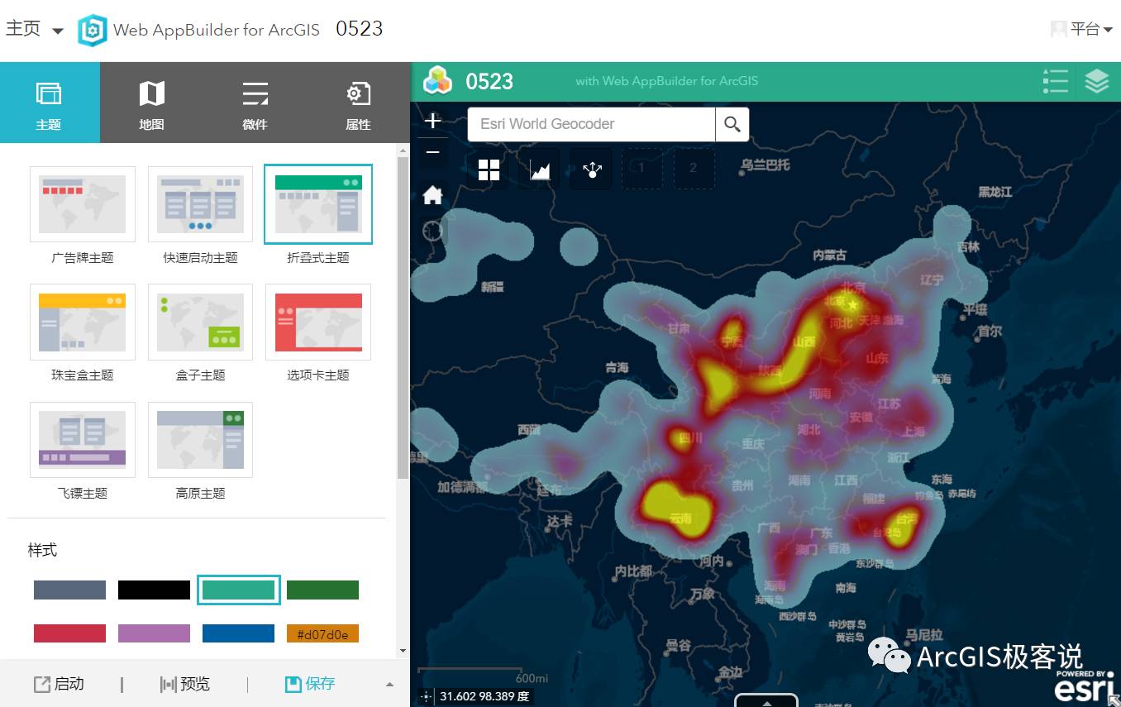Open the Basemap Gallery grid widget

pyautogui.click(x=489, y=170)
